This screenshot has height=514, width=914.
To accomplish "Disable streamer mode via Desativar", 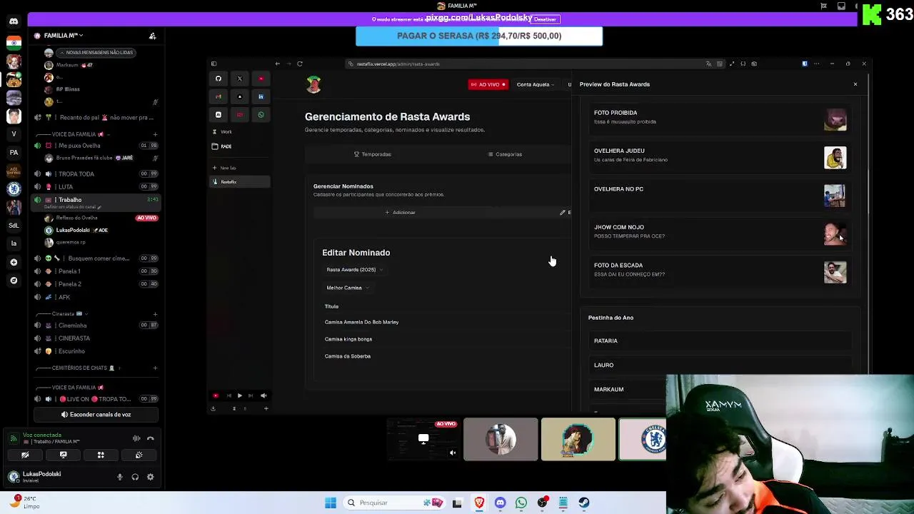I will click(546, 19).
